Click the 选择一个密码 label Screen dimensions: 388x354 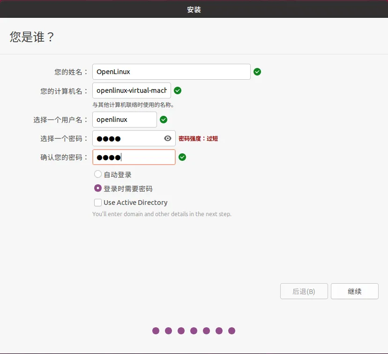tap(64, 139)
